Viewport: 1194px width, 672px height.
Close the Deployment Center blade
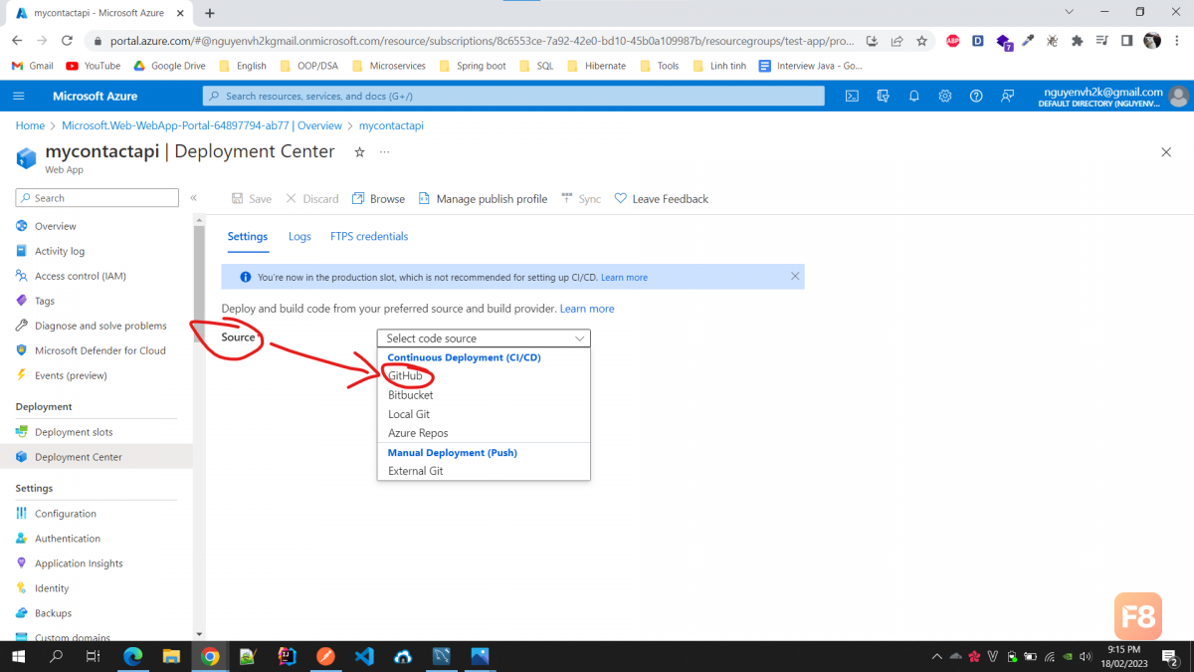pyautogui.click(x=1166, y=151)
